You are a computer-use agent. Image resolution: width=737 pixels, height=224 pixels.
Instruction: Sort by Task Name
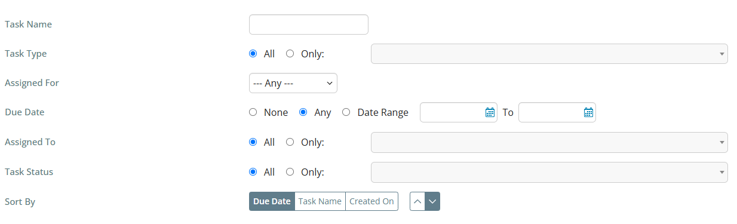[x=320, y=201]
